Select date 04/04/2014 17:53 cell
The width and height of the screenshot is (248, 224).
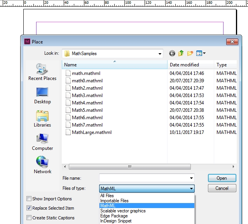coord(187,96)
